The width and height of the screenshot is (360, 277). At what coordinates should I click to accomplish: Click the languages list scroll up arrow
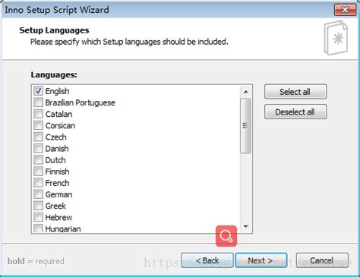(245, 92)
